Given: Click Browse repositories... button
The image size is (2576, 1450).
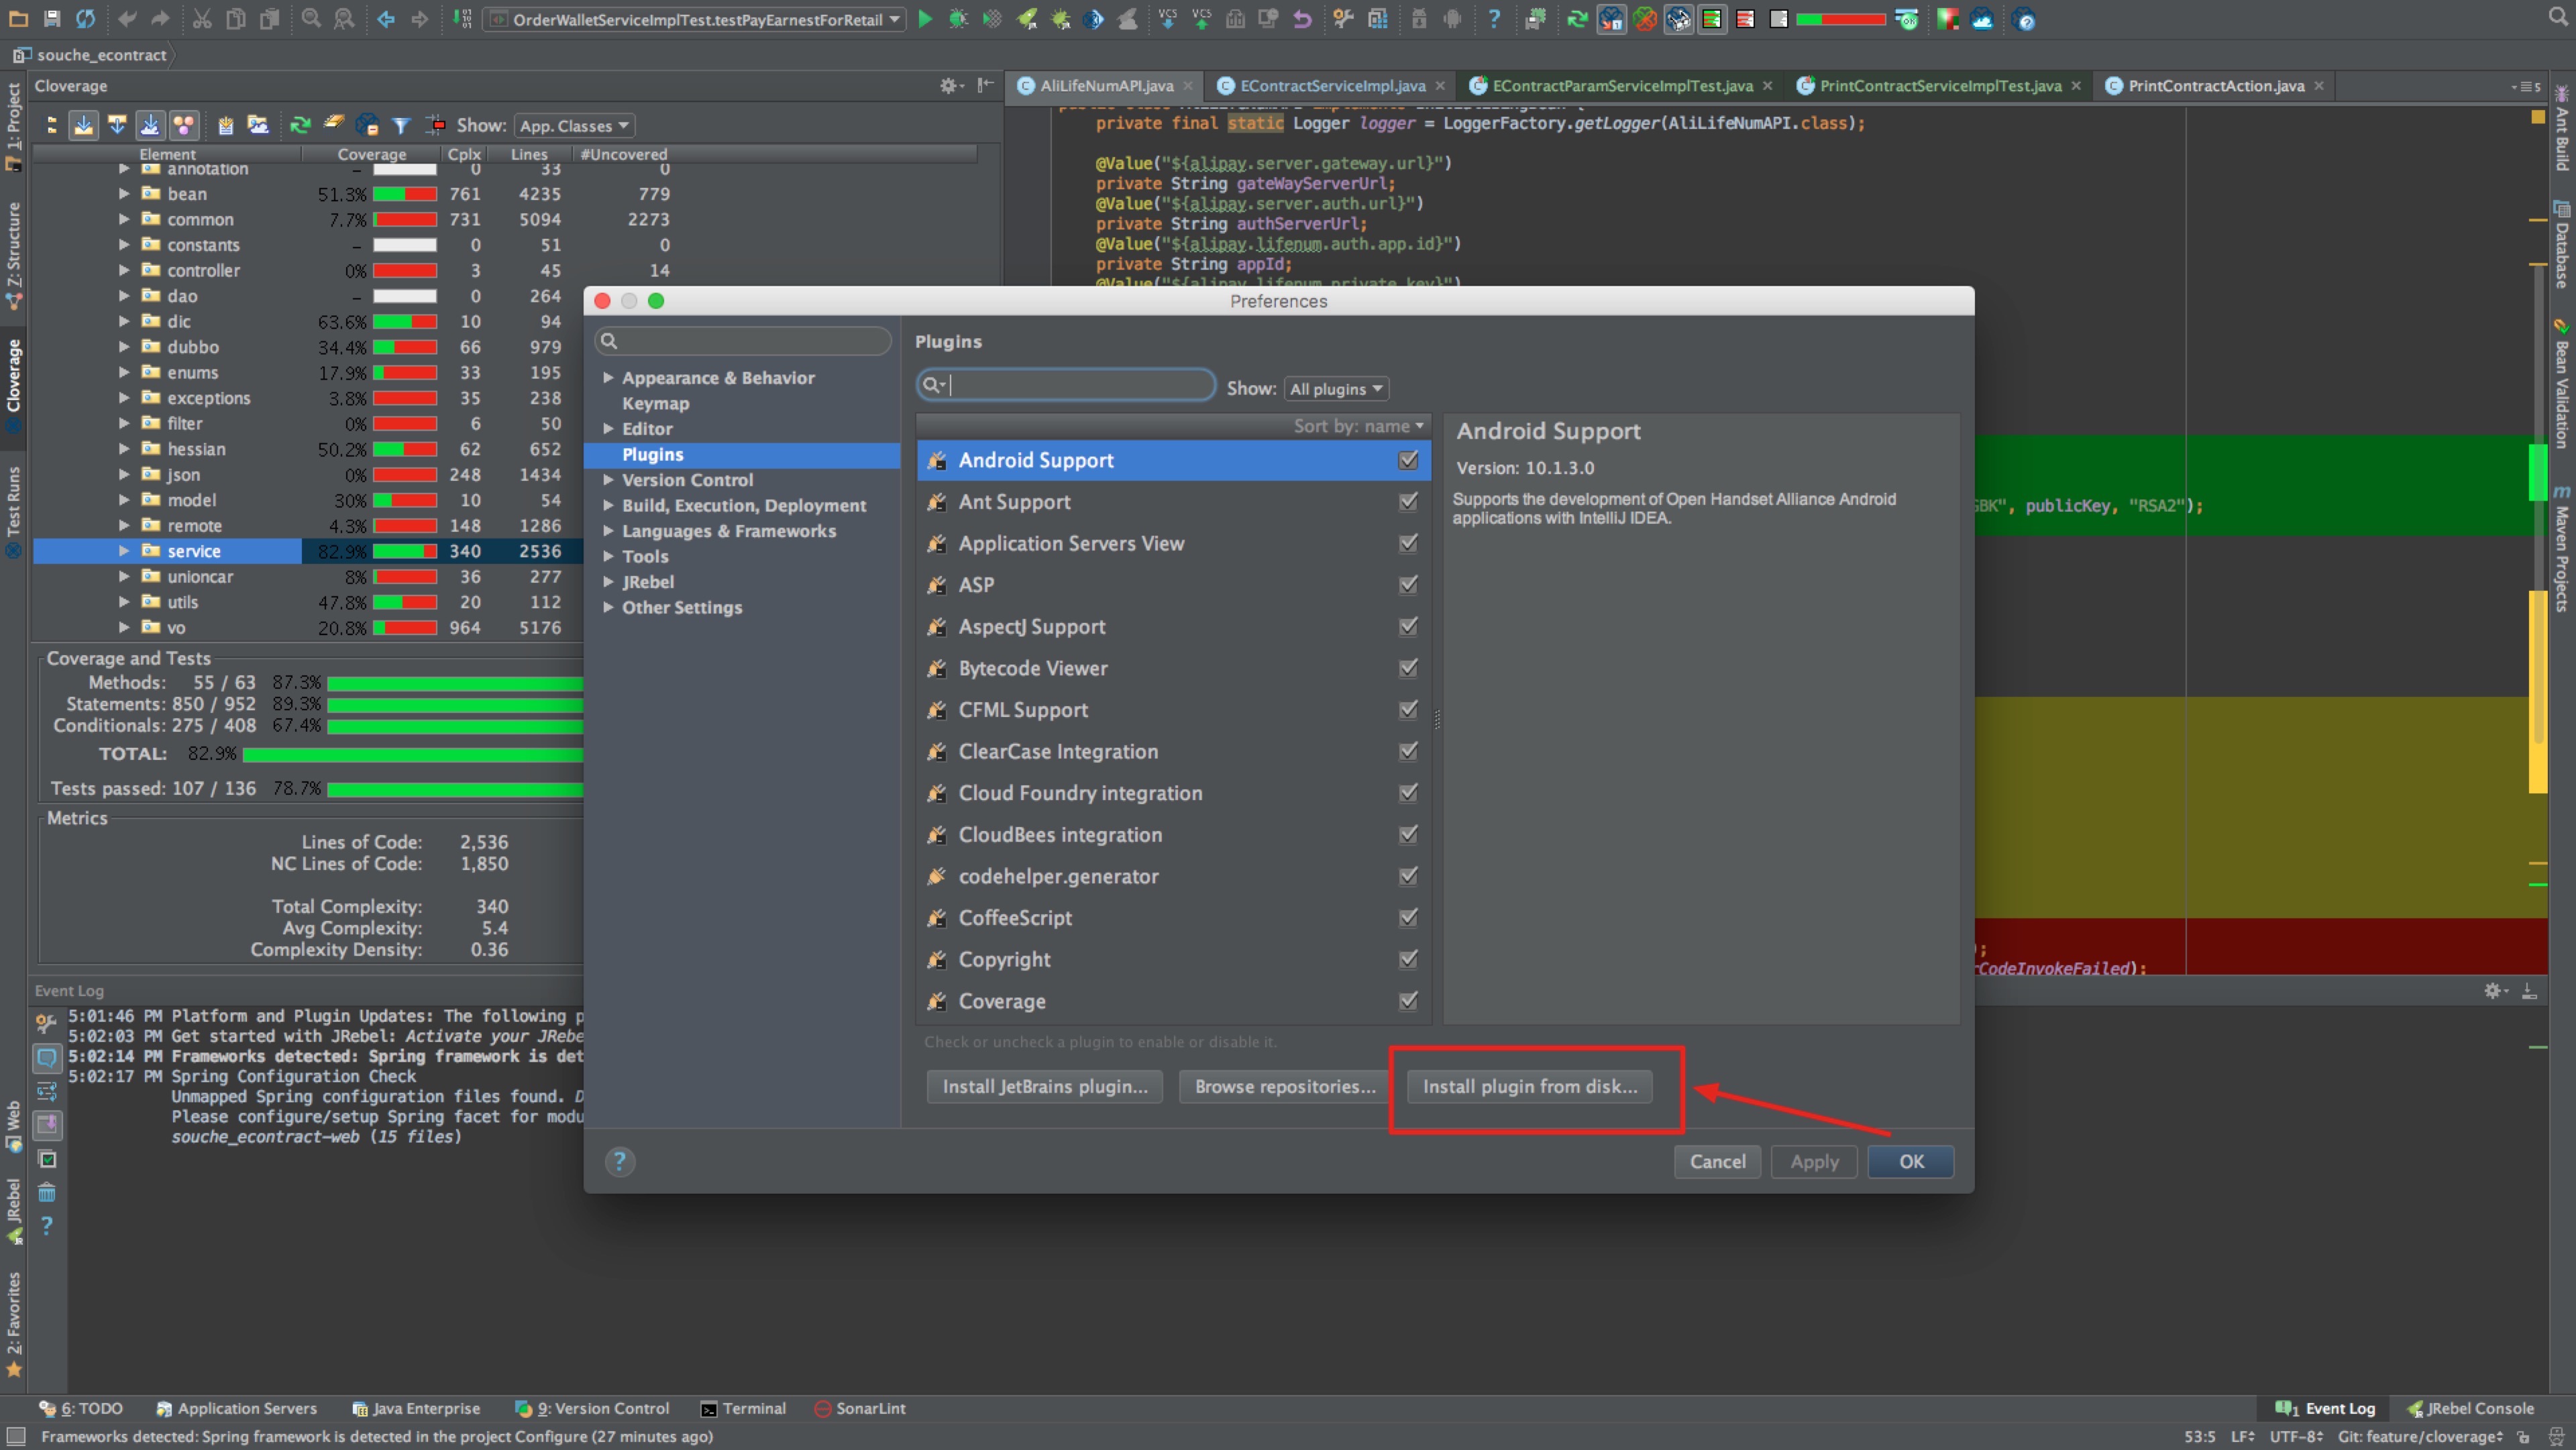Looking at the screenshot, I should (1285, 1086).
